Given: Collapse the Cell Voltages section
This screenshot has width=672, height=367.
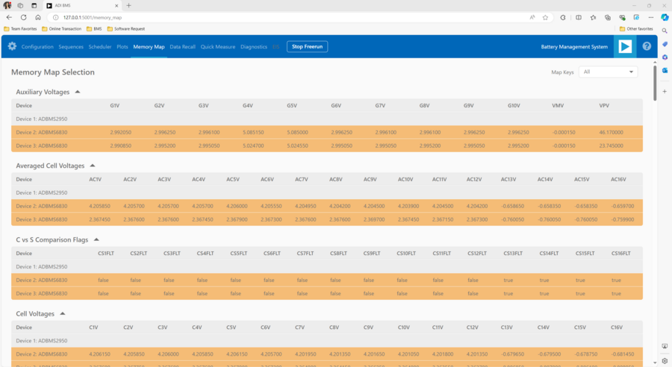Looking at the screenshot, I should pos(62,314).
